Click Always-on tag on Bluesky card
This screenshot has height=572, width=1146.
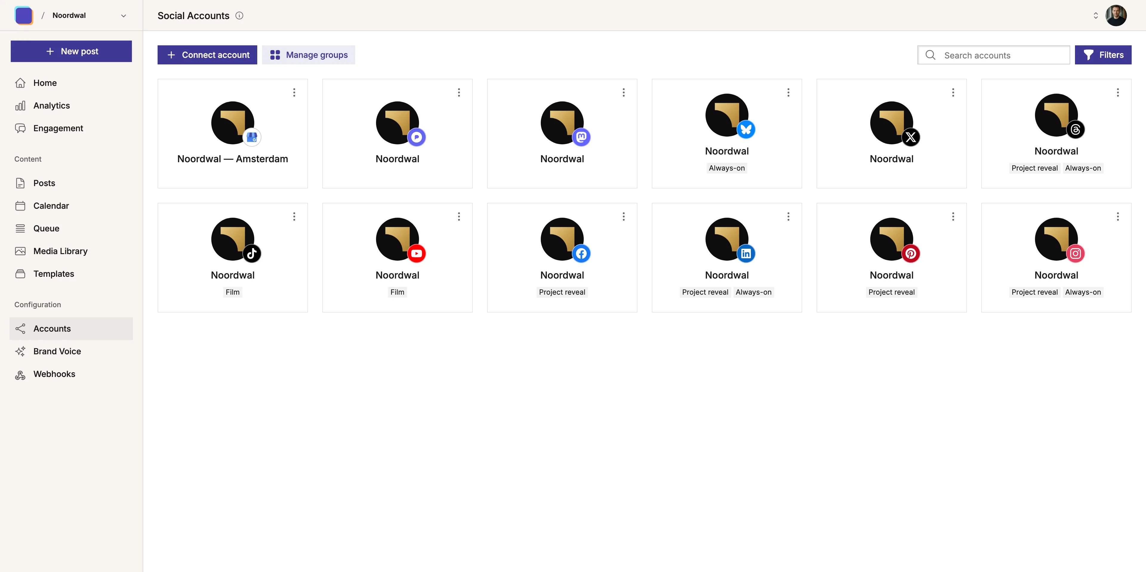[726, 168]
